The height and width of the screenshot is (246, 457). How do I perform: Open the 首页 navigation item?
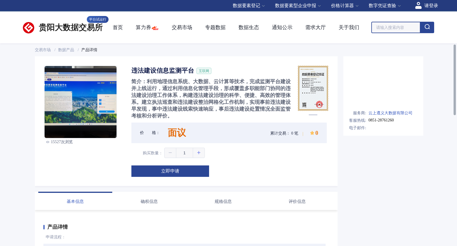[118, 27]
